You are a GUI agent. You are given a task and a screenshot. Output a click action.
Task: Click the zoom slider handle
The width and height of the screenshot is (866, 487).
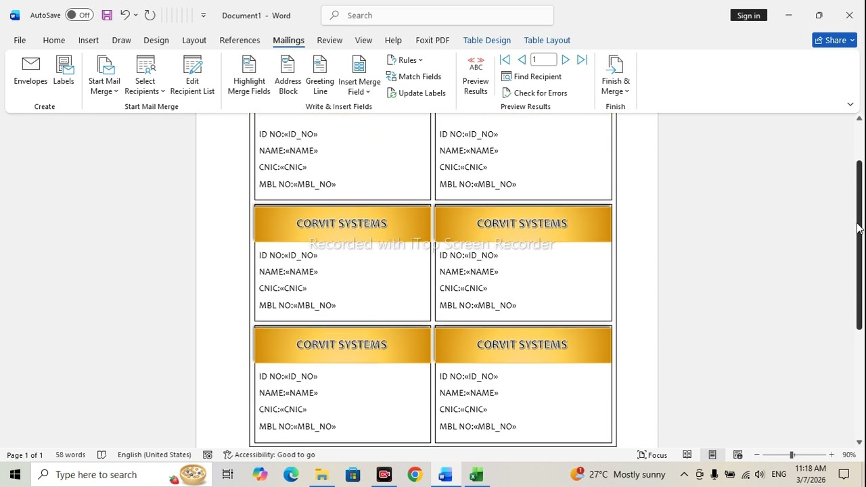tap(792, 455)
